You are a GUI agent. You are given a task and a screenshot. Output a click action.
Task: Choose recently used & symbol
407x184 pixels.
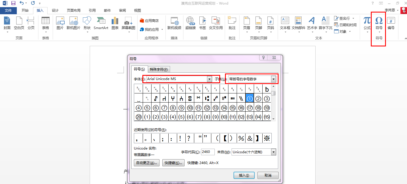[250, 138]
